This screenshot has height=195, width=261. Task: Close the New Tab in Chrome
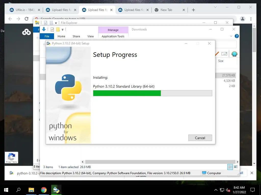tap(184, 10)
